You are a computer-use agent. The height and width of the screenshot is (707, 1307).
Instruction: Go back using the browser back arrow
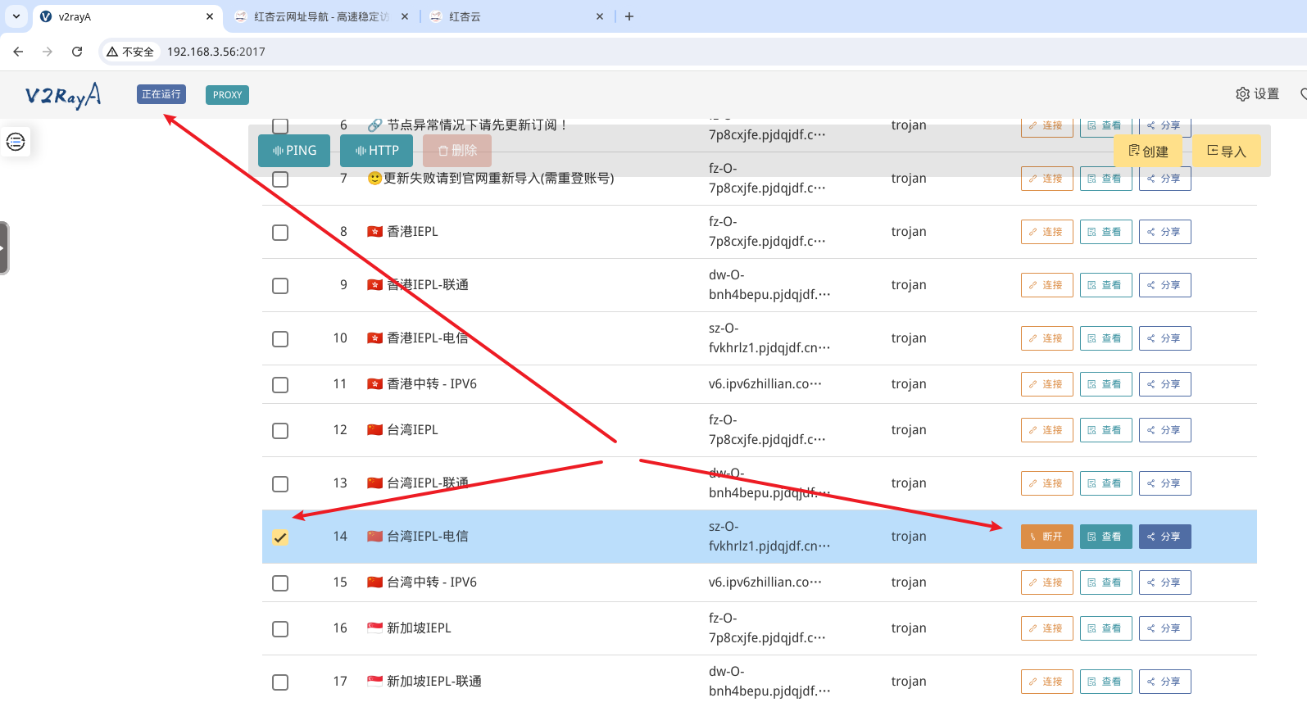tap(18, 52)
